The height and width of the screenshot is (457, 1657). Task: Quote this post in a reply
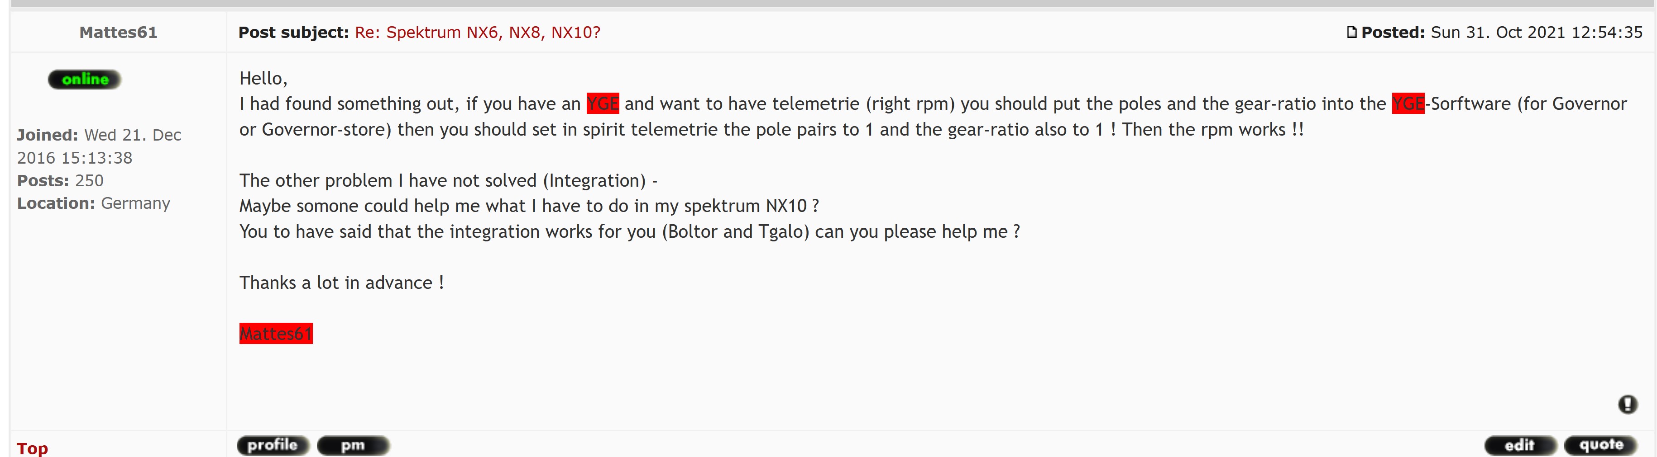tap(1600, 445)
